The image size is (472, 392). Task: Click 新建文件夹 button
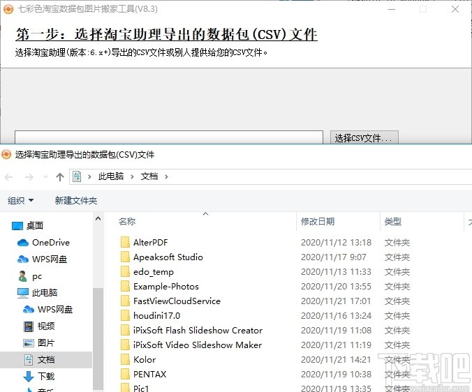point(76,200)
